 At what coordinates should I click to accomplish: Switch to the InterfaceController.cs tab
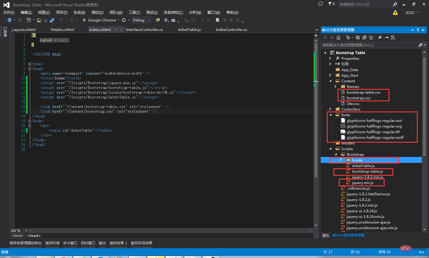(x=144, y=30)
